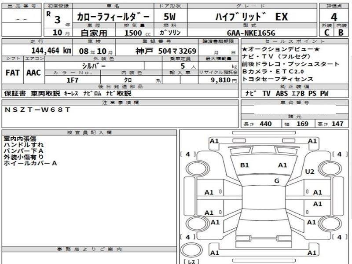The image size is (352, 264).
Task: Select the 前後ドラレコ・プッシュスタート line
Action: (290, 64)
